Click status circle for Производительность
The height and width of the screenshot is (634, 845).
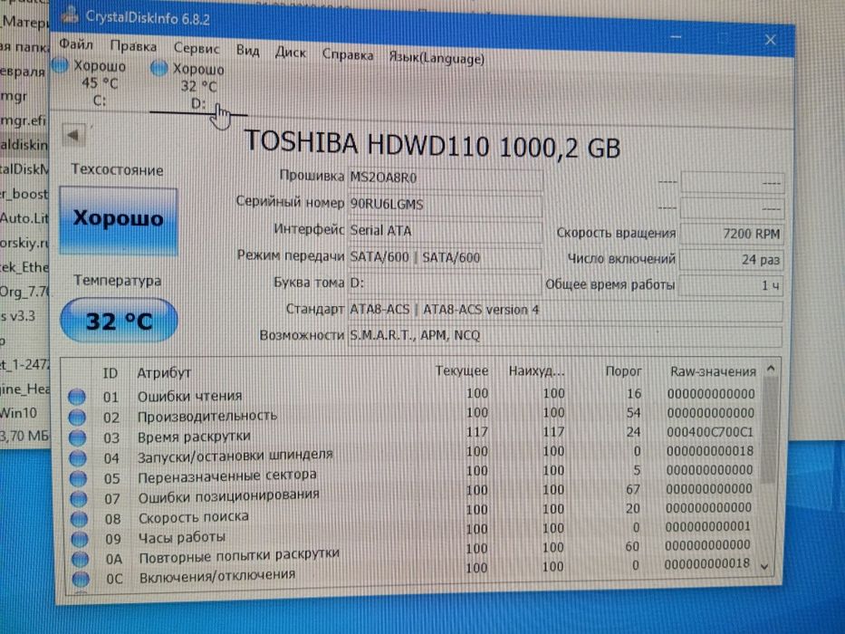(77, 418)
